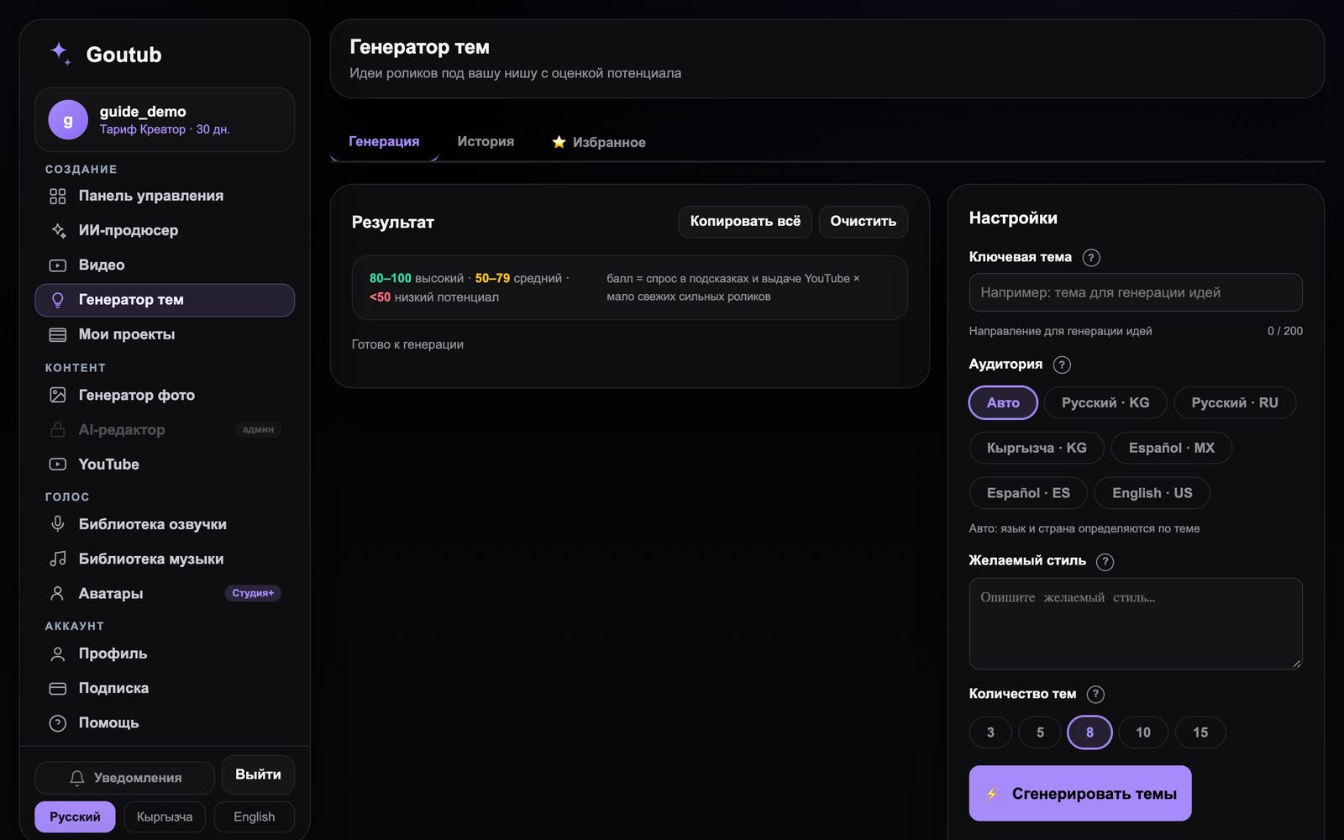The width and height of the screenshot is (1344, 840).
Task: Click the Подписка card icon
Action: (x=57, y=689)
